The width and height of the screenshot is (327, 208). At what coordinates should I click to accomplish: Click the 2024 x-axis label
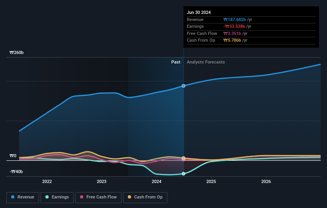click(157, 182)
